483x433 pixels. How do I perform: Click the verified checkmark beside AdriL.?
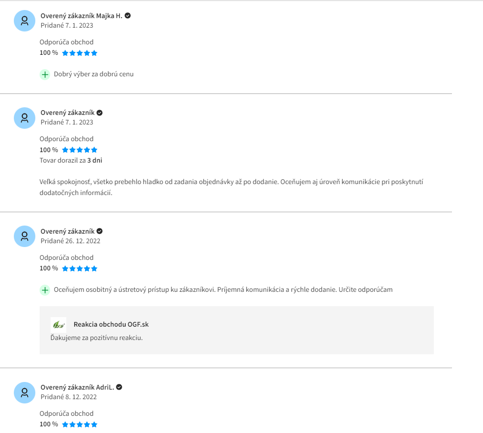tap(119, 387)
